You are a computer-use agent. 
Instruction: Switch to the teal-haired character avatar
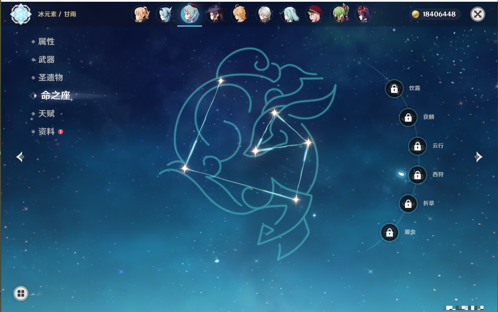coord(289,14)
